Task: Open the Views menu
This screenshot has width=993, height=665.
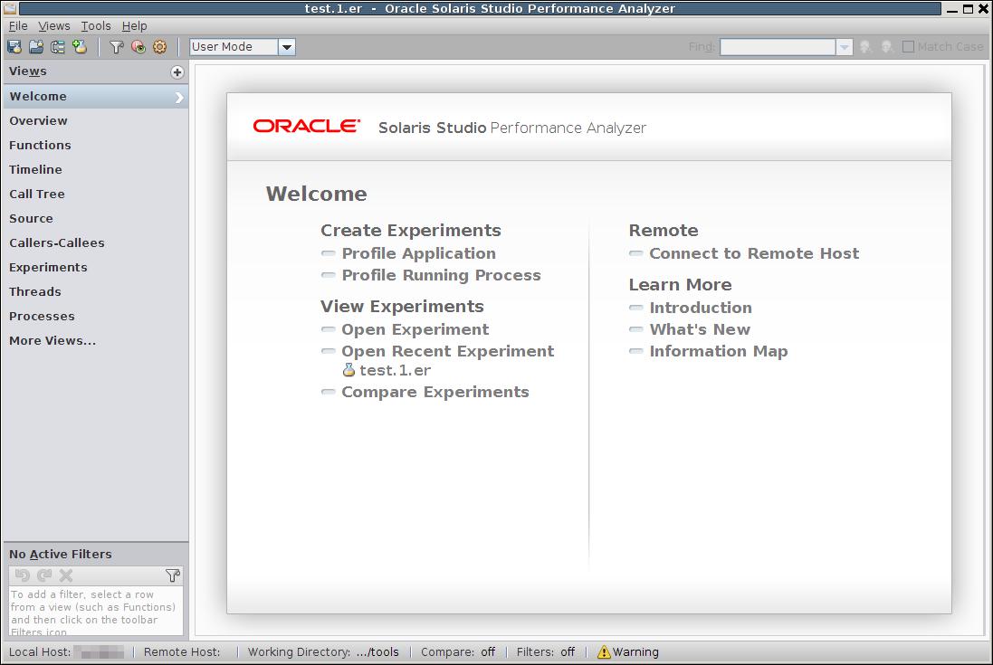Action: pos(53,26)
